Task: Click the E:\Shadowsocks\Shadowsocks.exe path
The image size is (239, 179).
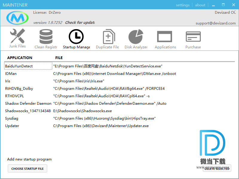Action: [x=82, y=111]
